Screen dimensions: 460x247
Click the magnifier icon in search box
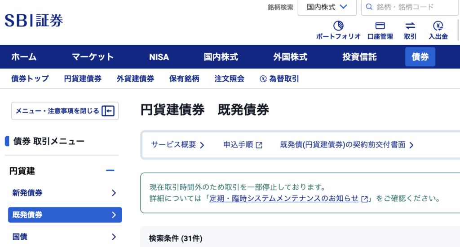[x=369, y=7]
